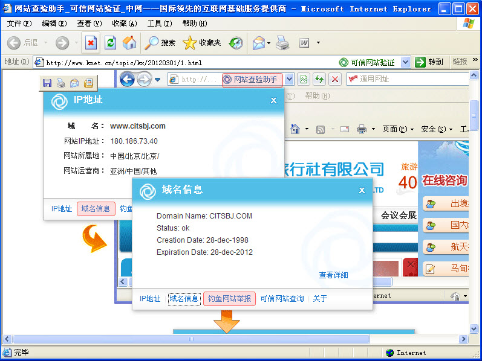
Task: Click 查看详细 link in 域名信息 popup
Action: click(333, 275)
